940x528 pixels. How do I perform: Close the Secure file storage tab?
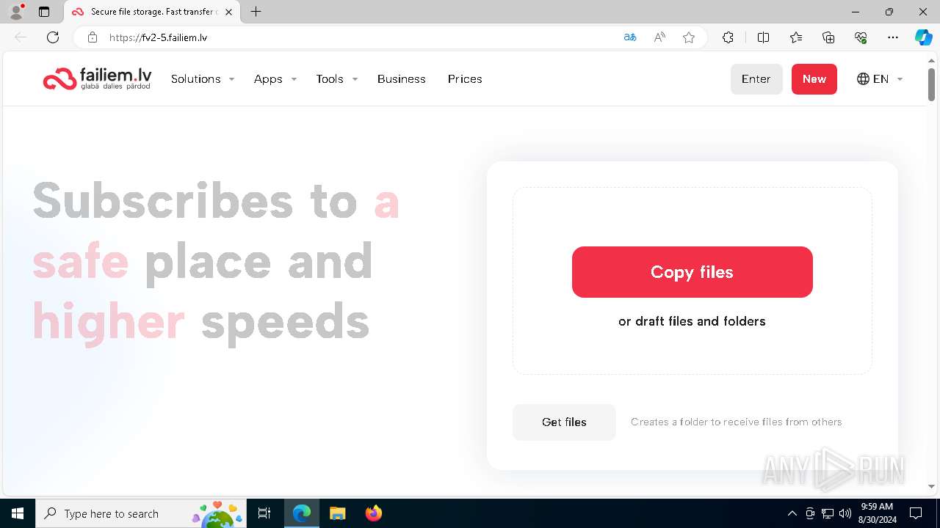(x=228, y=12)
